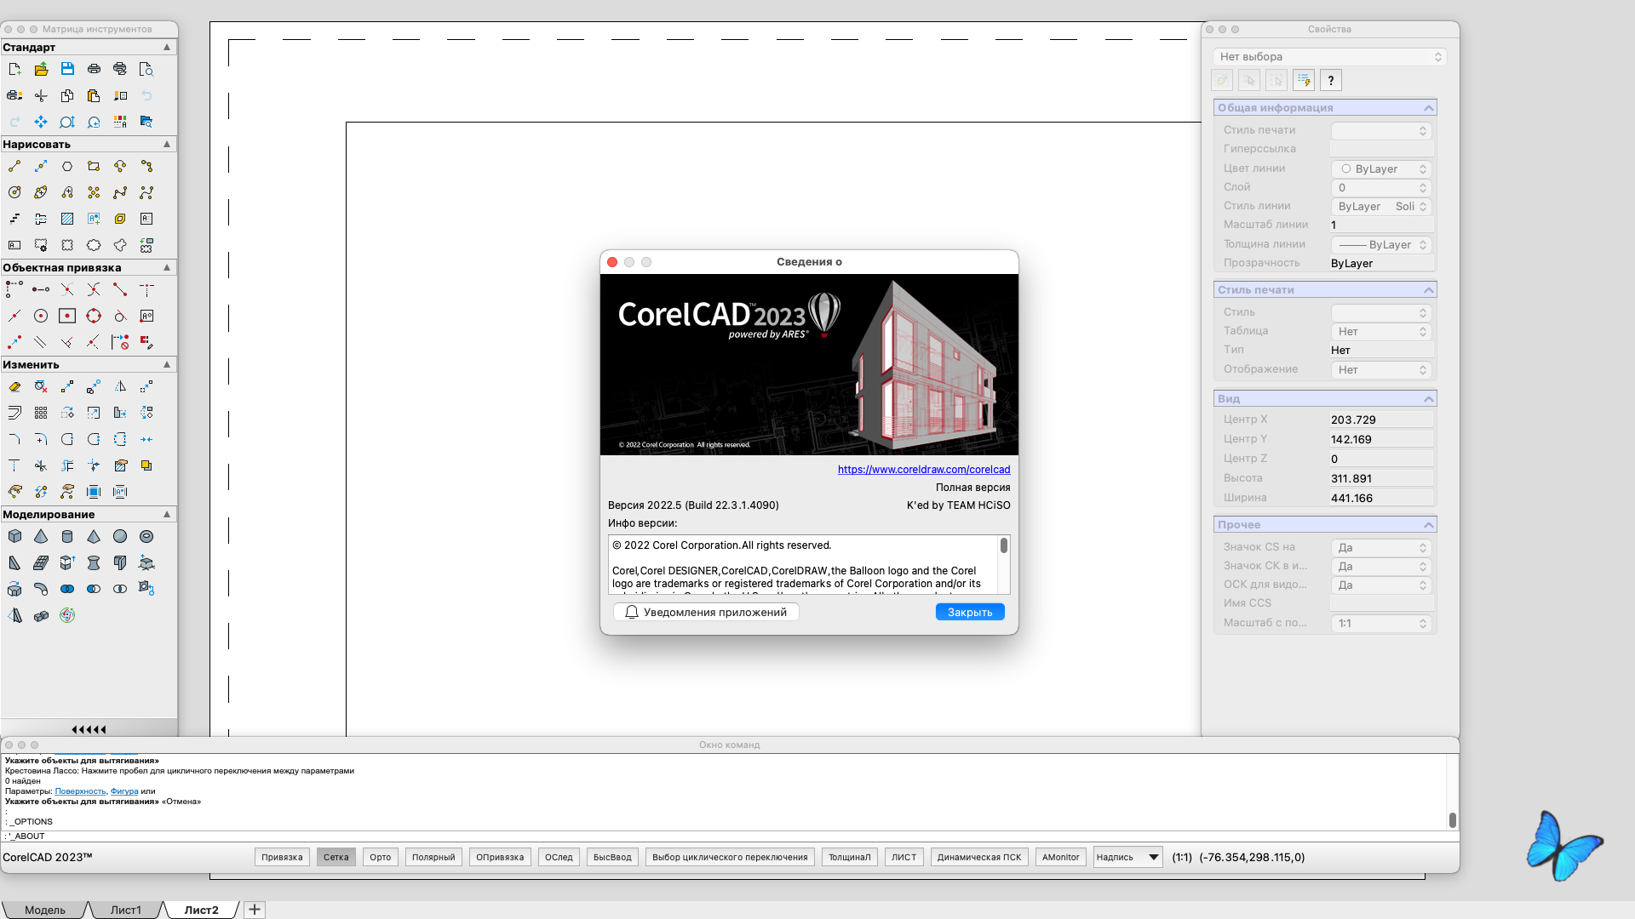The height and width of the screenshot is (919, 1635).
Task: Open a file using the yellow folder icon
Action: (x=41, y=69)
